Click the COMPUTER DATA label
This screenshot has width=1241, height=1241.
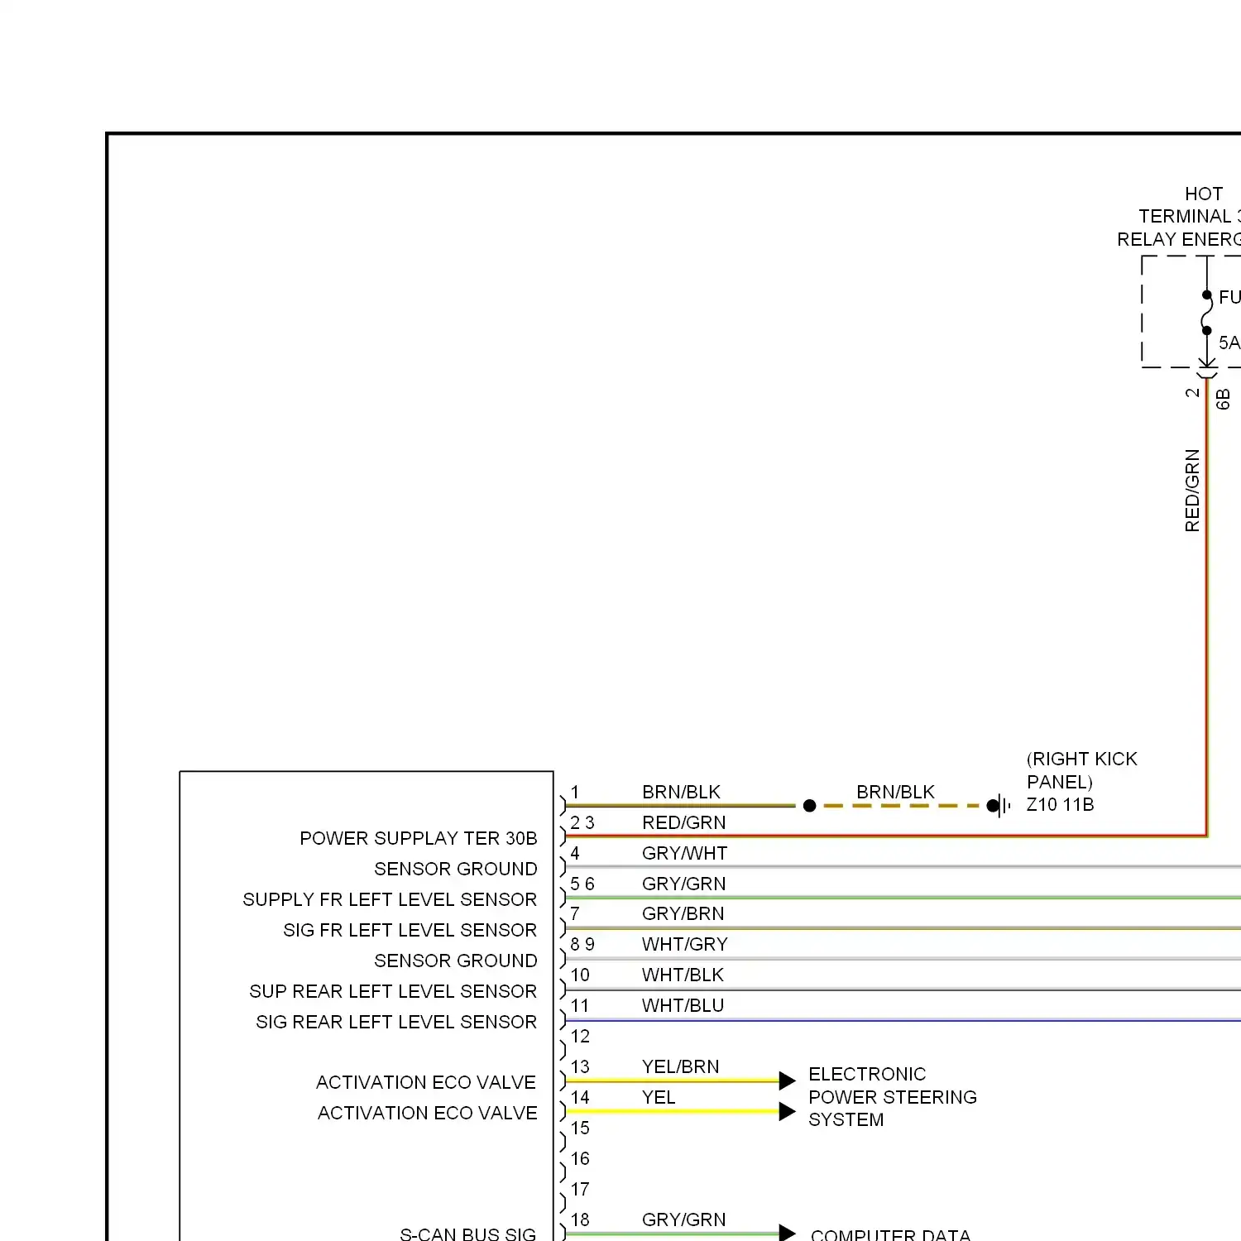890,1234
